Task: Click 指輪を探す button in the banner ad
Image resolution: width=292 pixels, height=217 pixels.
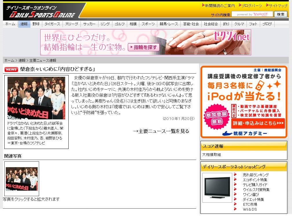Action: coord(144,47)
